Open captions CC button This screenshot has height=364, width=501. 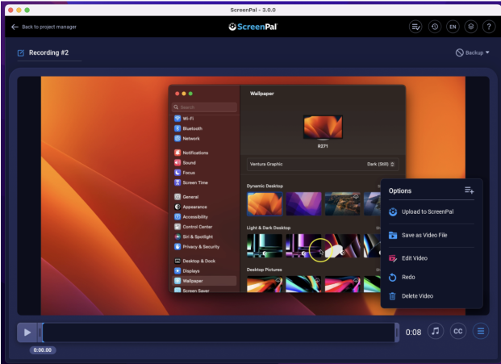458,332
